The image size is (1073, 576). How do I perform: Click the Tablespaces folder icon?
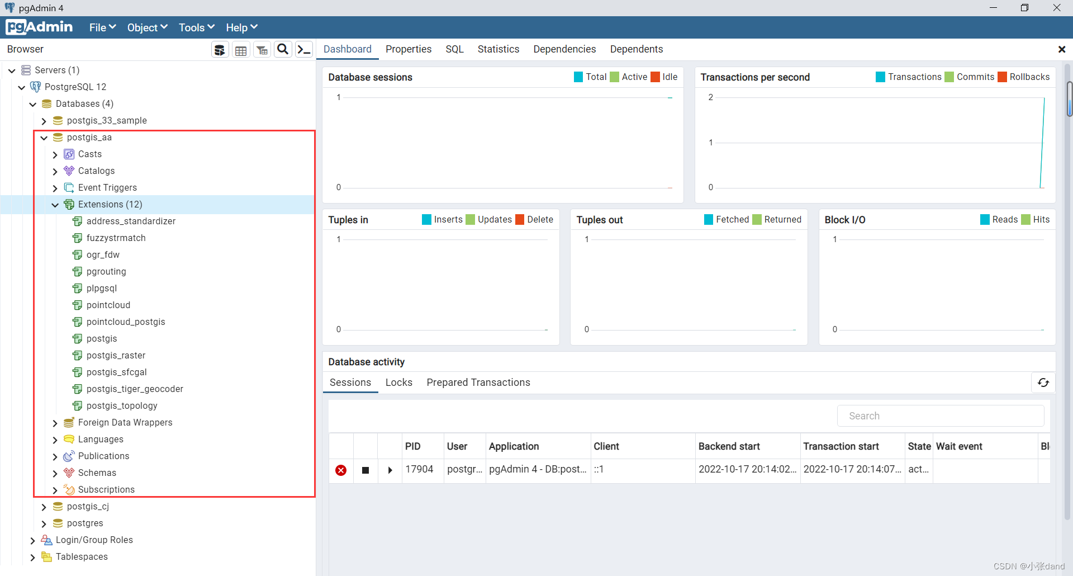tap(47, 557)
